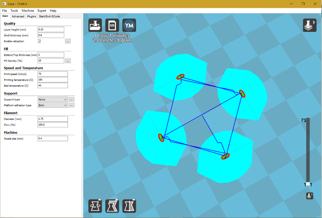
Task: Click the Shell thickness input field
Action: (51, 35)
